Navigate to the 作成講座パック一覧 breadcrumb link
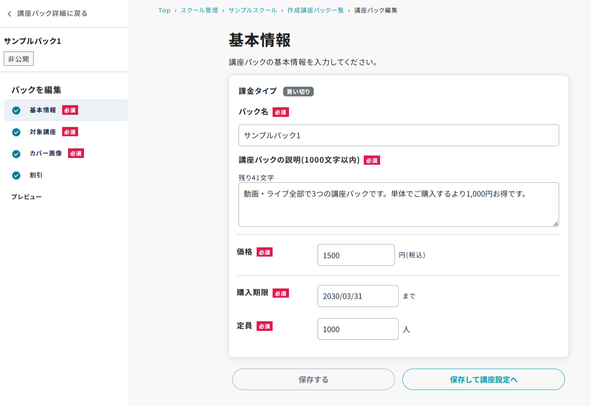Viewport: 591px width, 406px height. tap(315, 10)
